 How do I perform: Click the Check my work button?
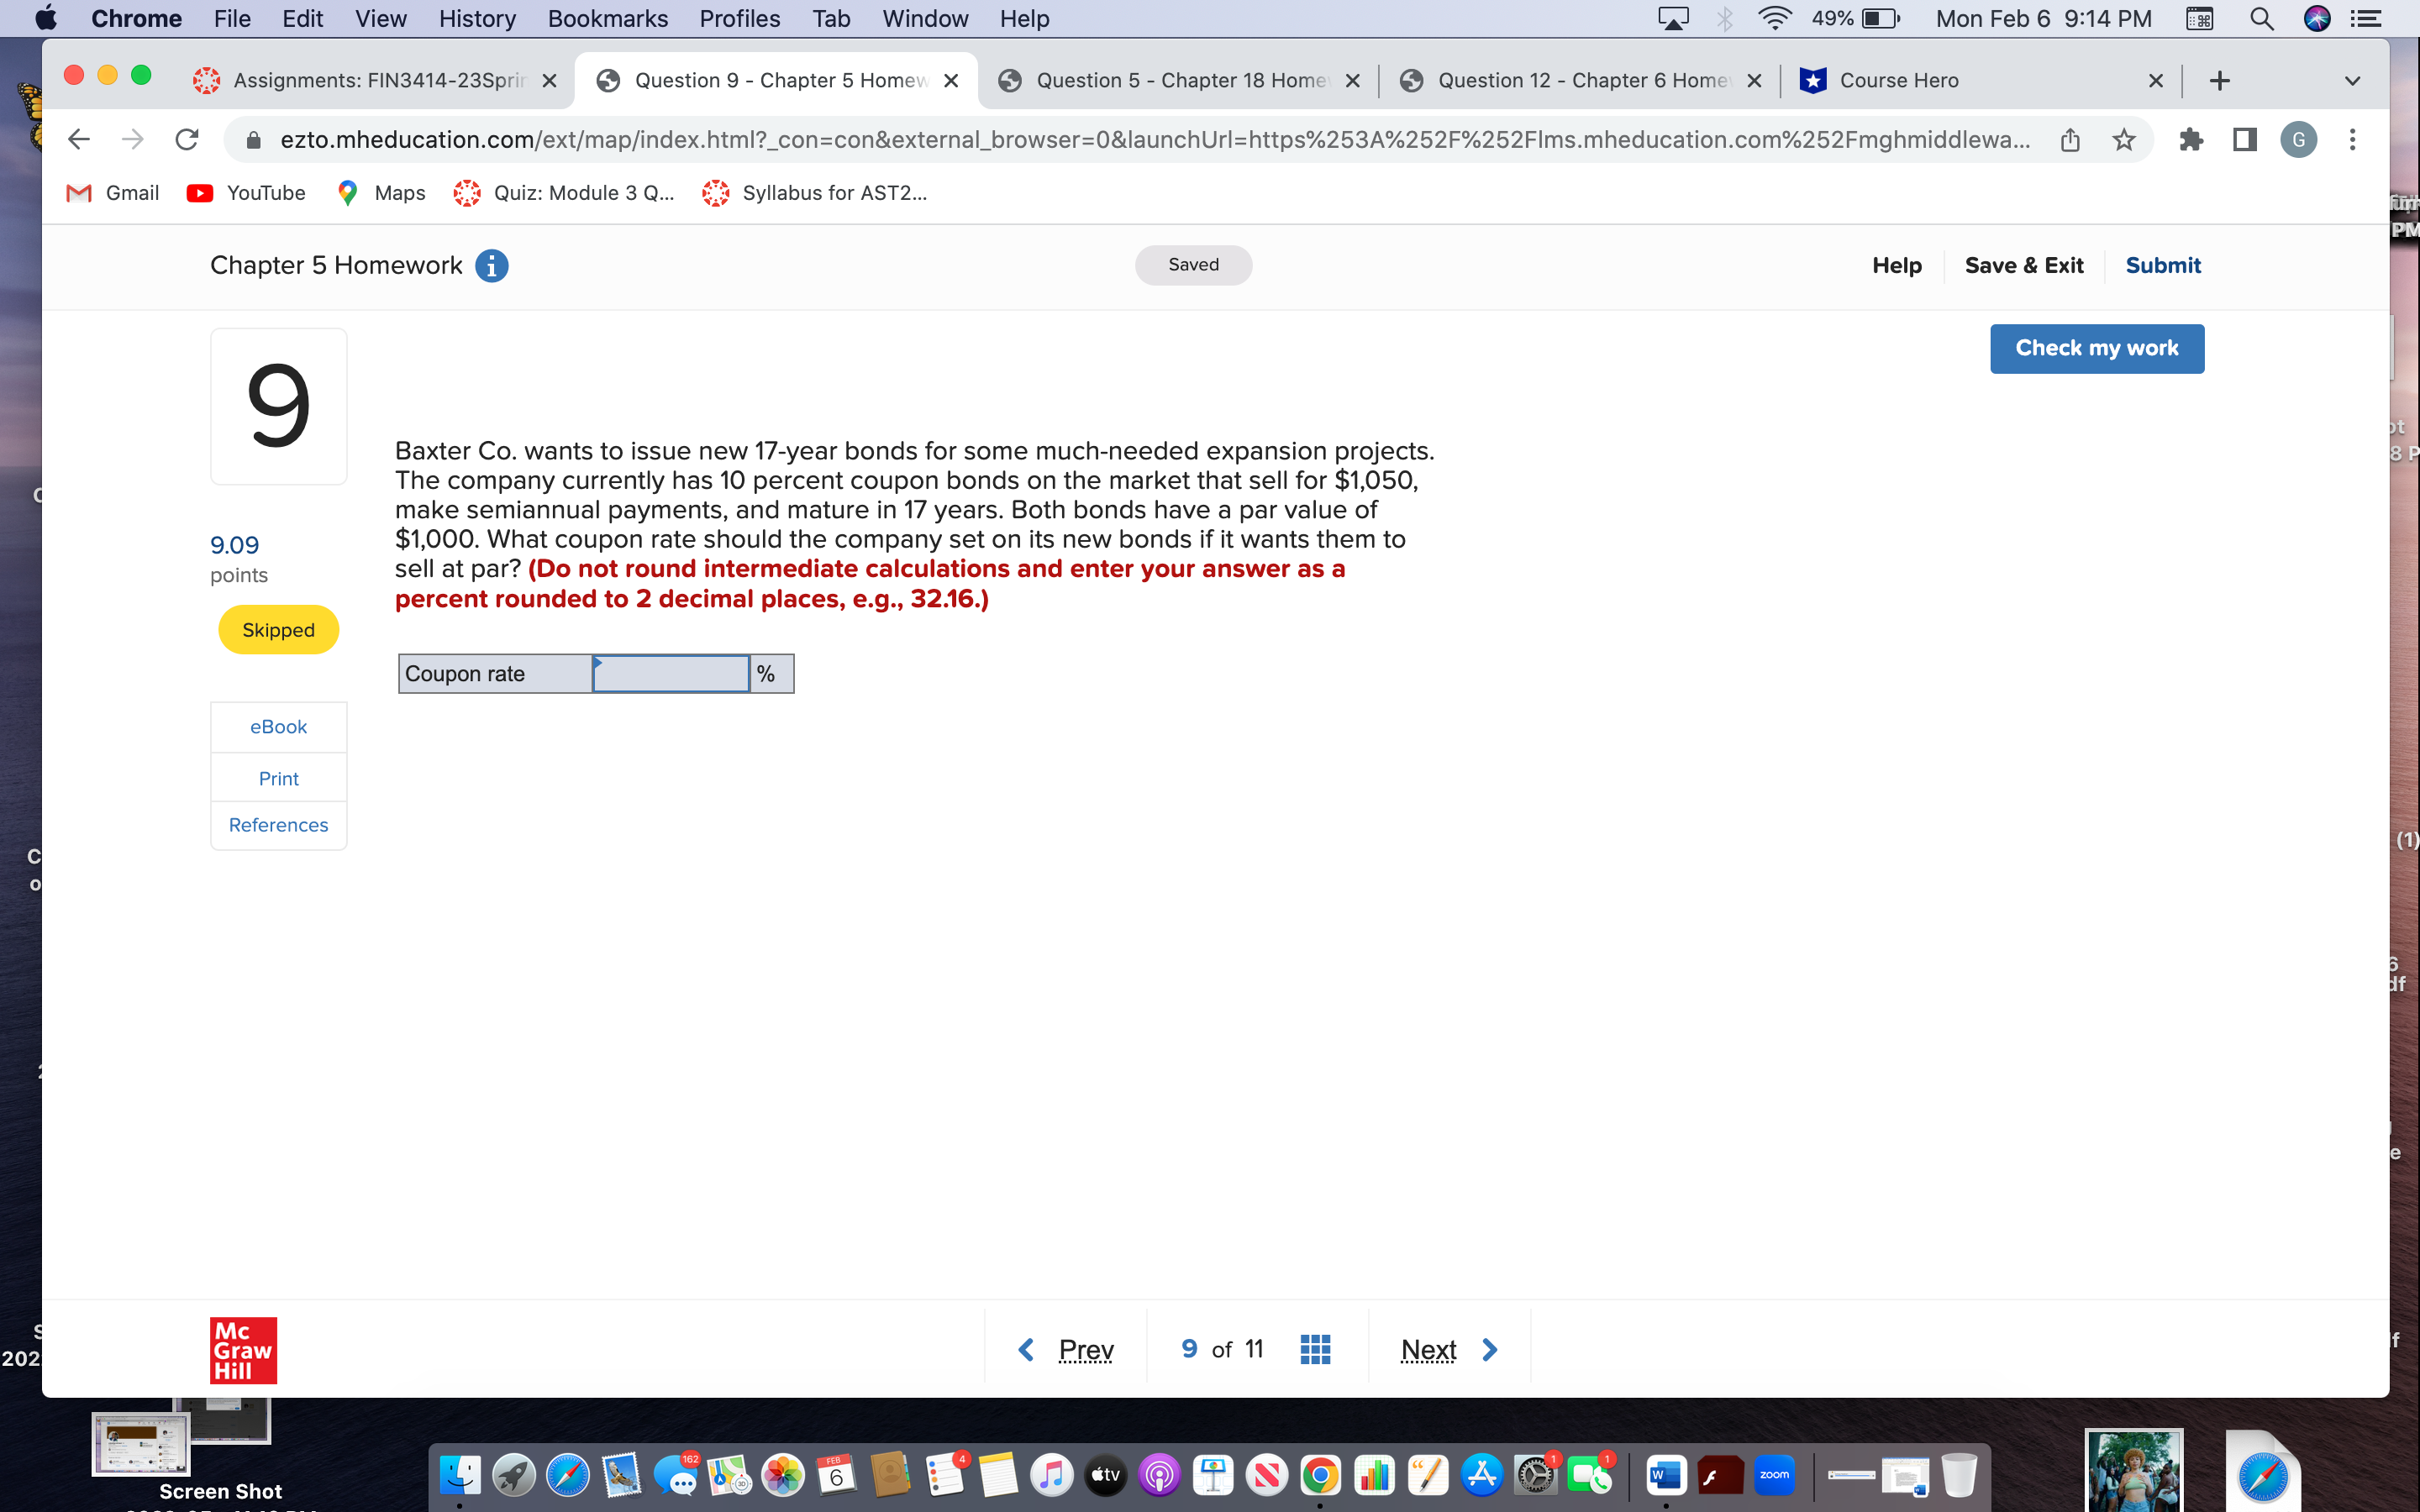2097,348
